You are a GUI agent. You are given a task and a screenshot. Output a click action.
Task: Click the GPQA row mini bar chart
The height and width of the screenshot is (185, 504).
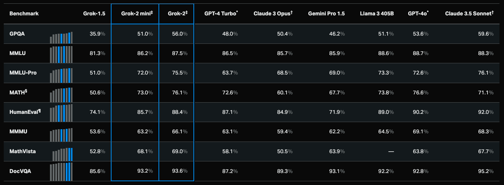click(61, 38)
